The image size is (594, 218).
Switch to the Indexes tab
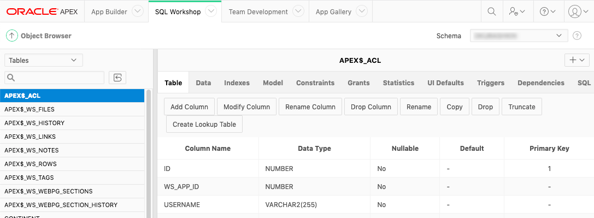coord(237,83)
